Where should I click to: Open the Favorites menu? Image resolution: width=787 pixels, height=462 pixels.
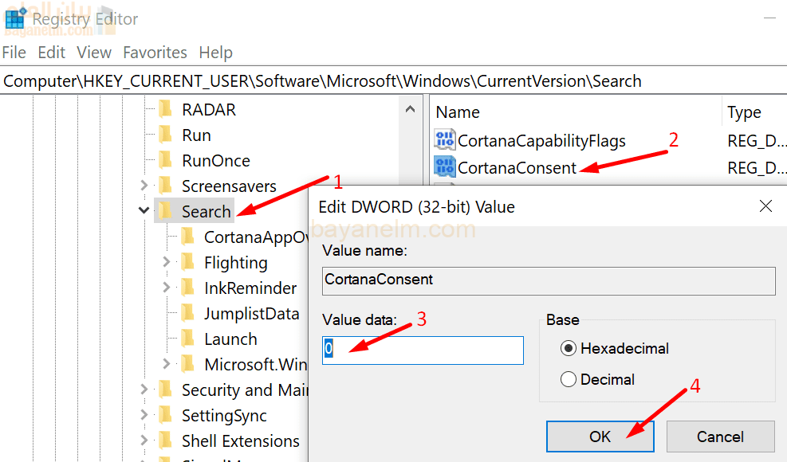[x=155, y=53]
